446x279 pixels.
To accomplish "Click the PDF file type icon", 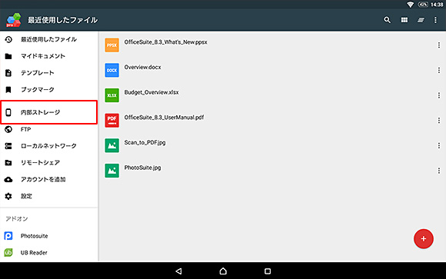I will pos(111,121).
